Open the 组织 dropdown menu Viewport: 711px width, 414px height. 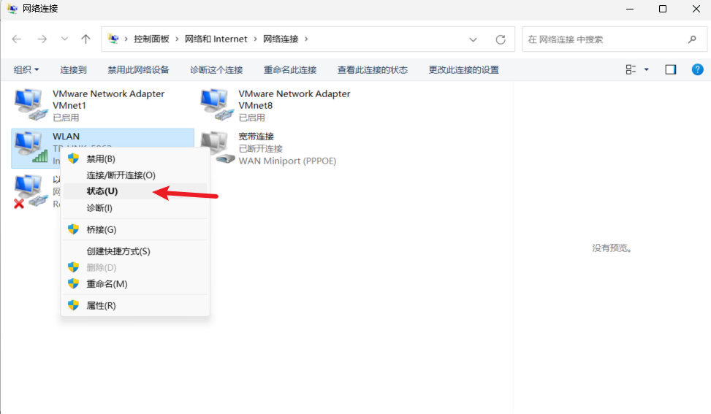(x=26, y=70)
